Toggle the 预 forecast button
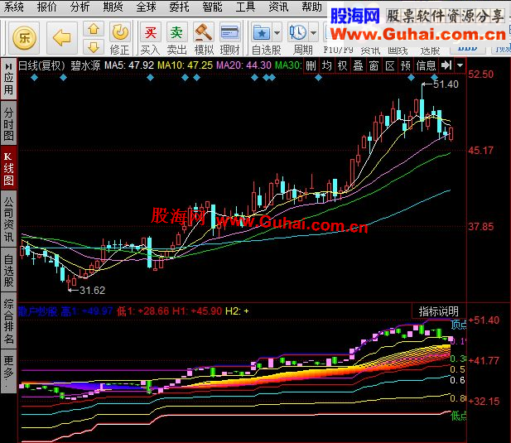The width and height of the screenshot is (511, 443). tap(406, 65)
